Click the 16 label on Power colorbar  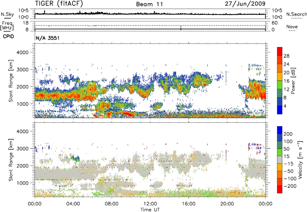click(x=286, y=81)
